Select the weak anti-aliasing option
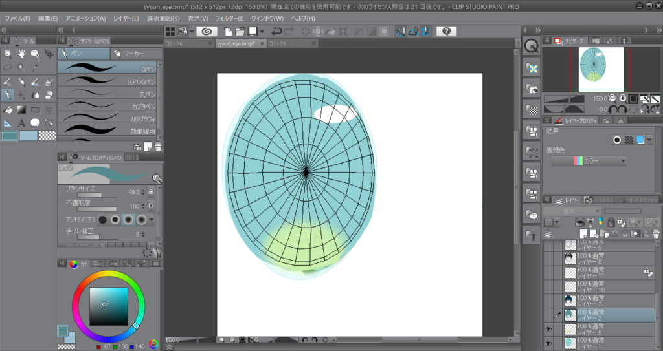The height and width of the screenshot is (351, 663). point(115,220)
